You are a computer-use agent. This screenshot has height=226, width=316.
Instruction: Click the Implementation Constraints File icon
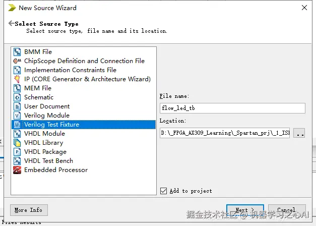click(17, 70)
